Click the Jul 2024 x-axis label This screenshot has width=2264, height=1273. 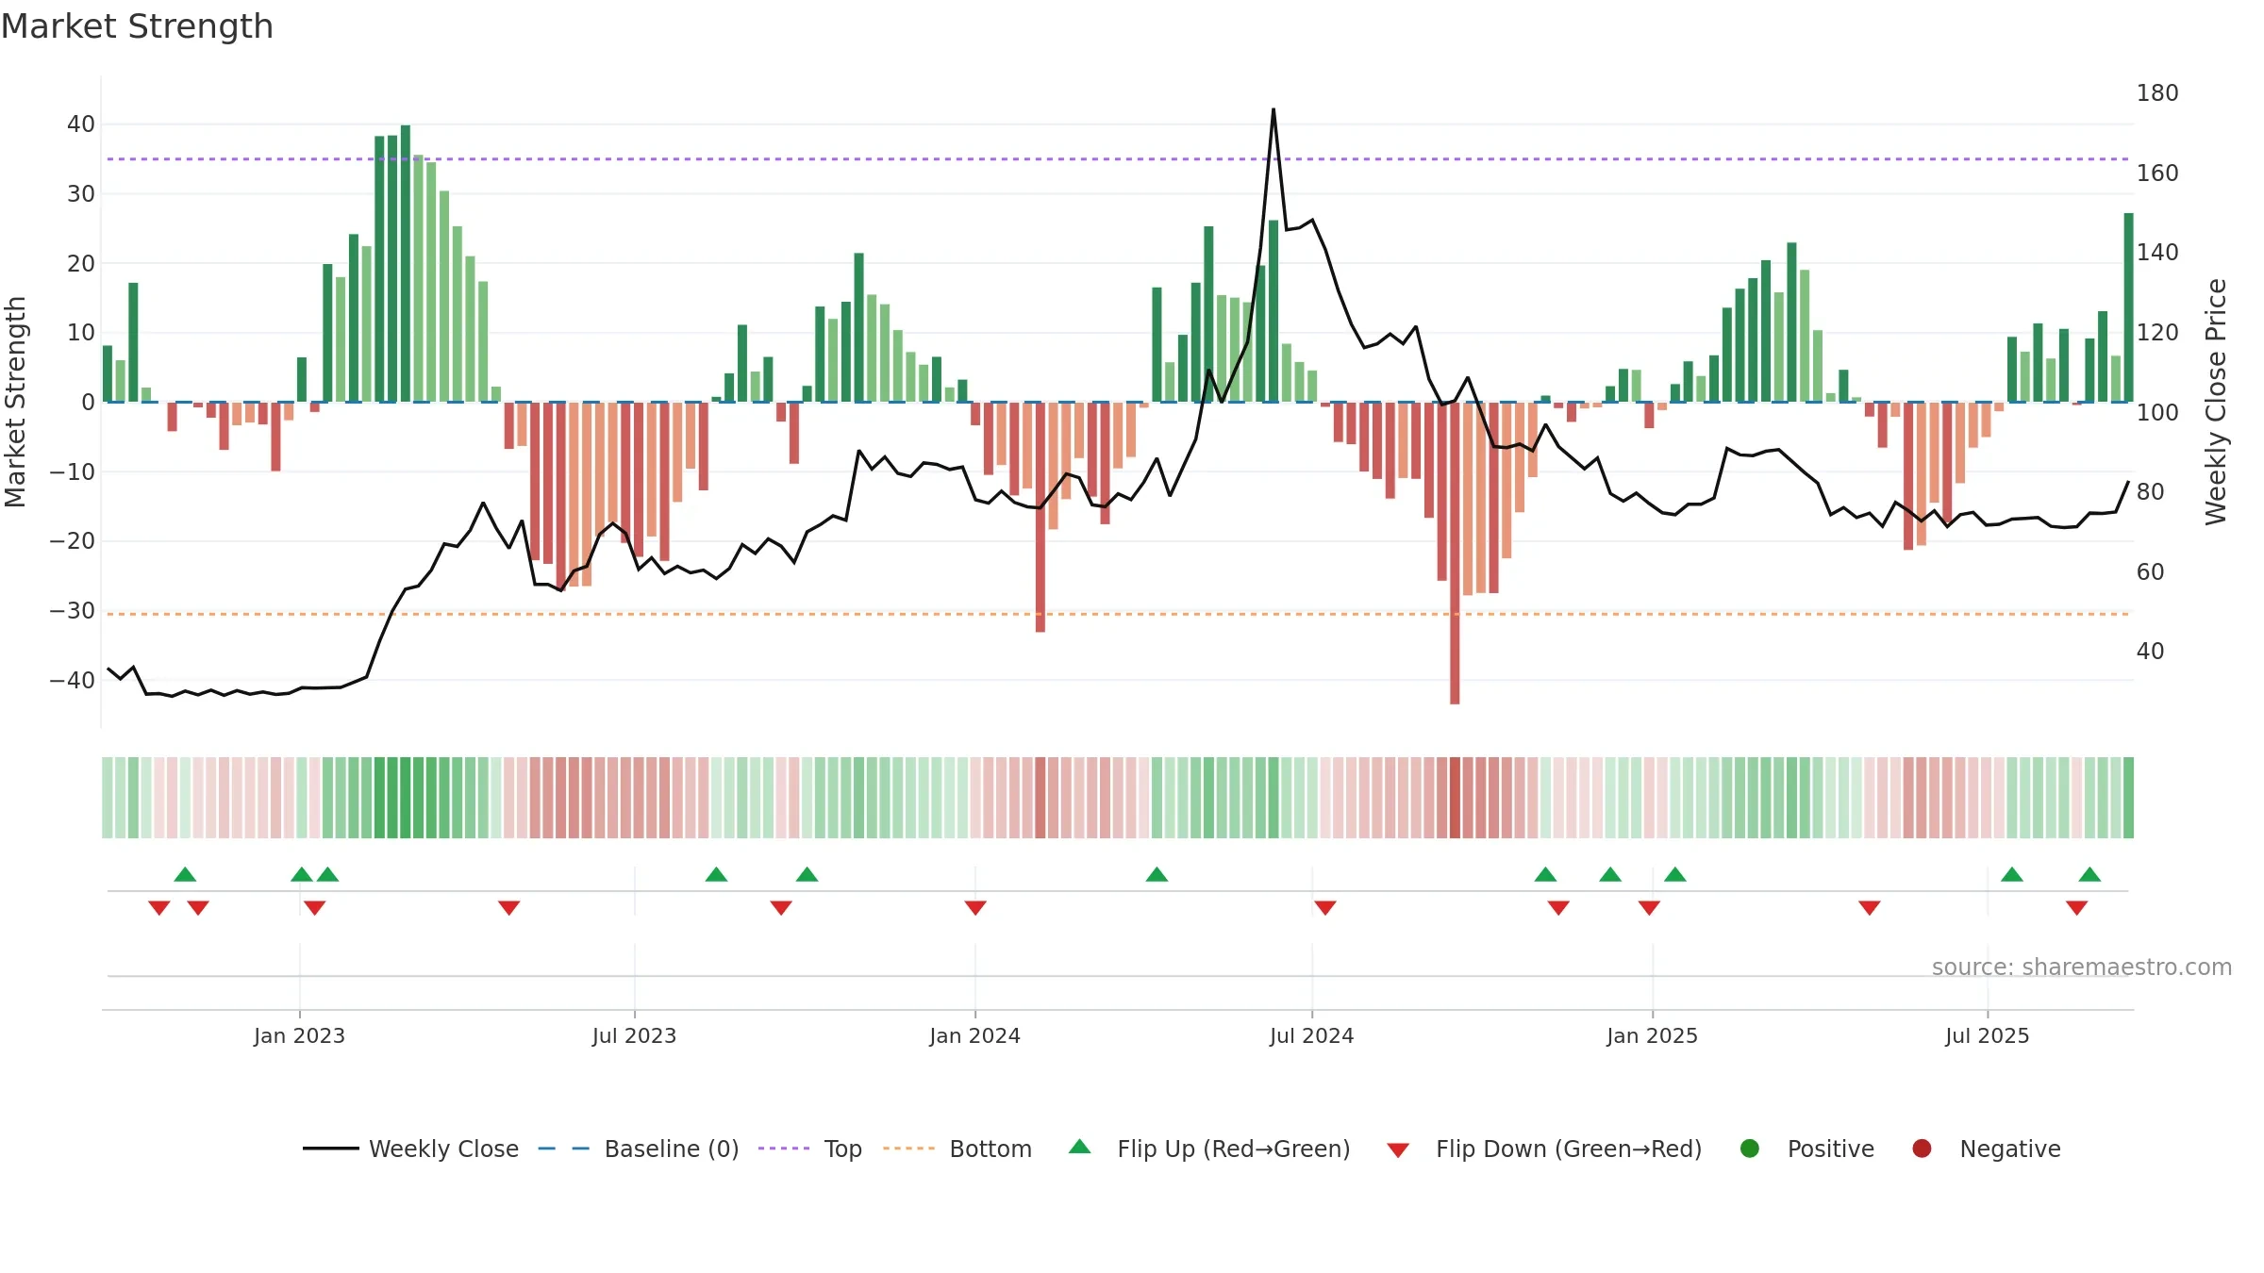click(1311, 1035)
